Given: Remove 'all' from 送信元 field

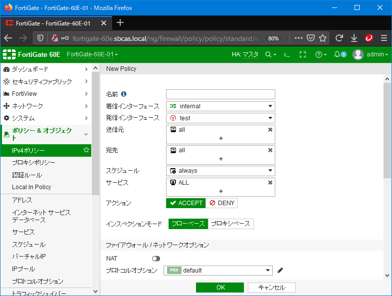Looking at the screenshot, I should point(270,130).
